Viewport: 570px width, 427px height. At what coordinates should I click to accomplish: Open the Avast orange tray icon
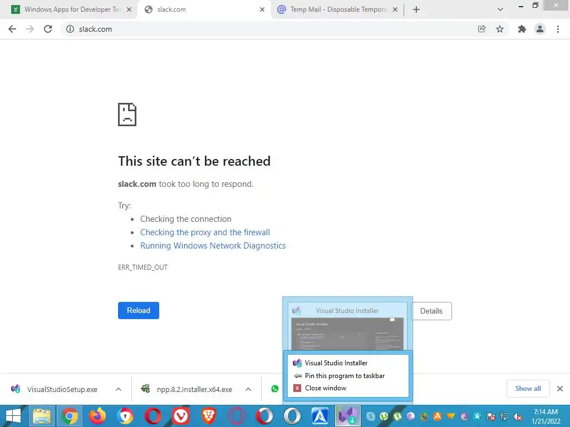click(x=438, y=416)
